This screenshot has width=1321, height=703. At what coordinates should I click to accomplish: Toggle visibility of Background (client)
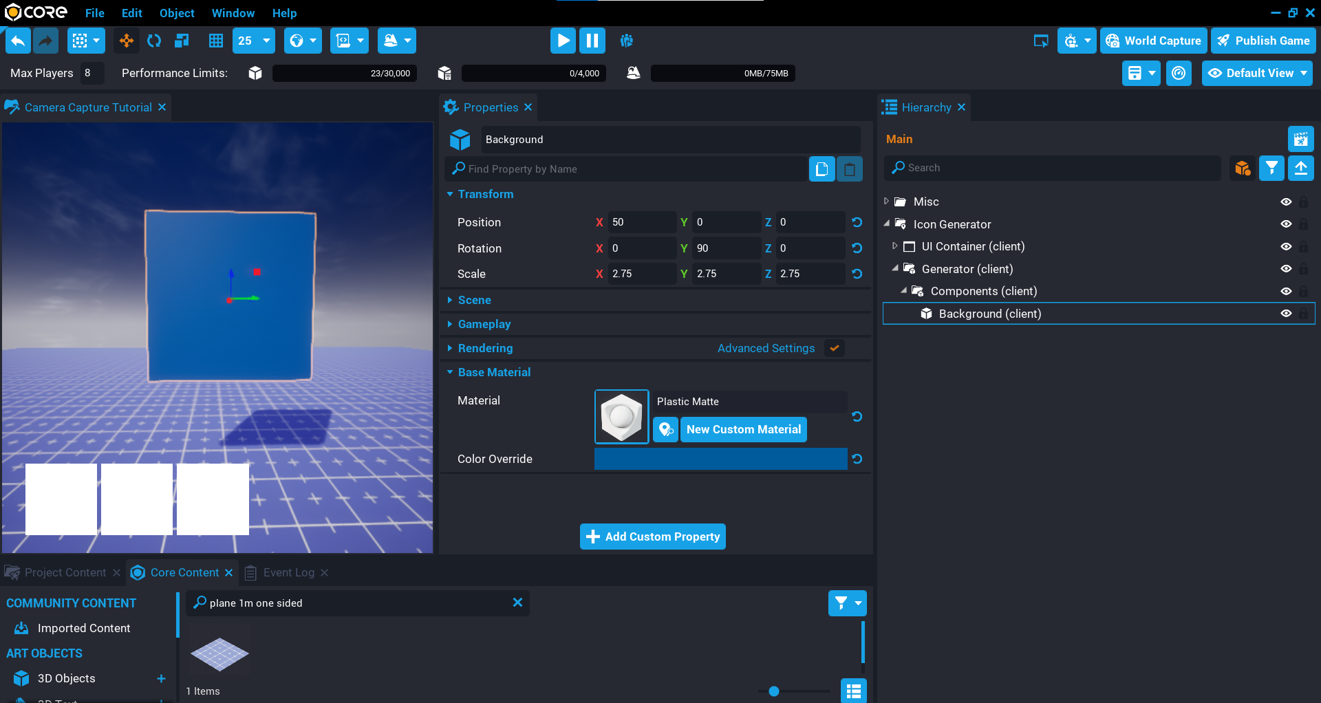pyautogui.click(x=1285, y=314)
